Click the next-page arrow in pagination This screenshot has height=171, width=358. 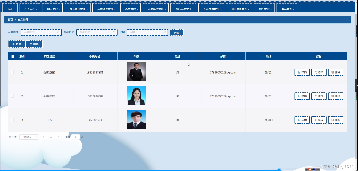(58, 137)
